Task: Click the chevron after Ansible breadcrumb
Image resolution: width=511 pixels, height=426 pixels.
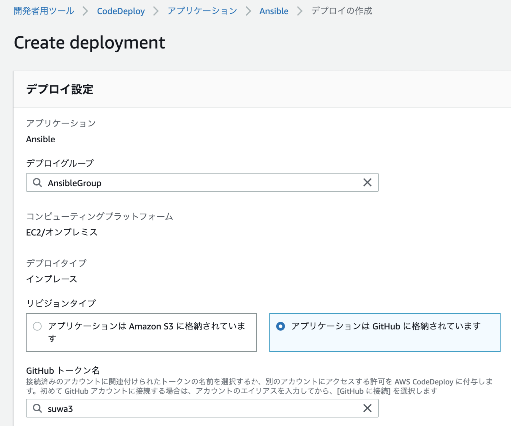Action: point(300,11)
